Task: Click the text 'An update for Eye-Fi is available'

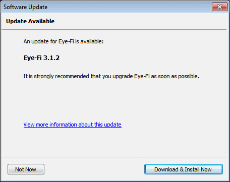Action: (64, 41)
